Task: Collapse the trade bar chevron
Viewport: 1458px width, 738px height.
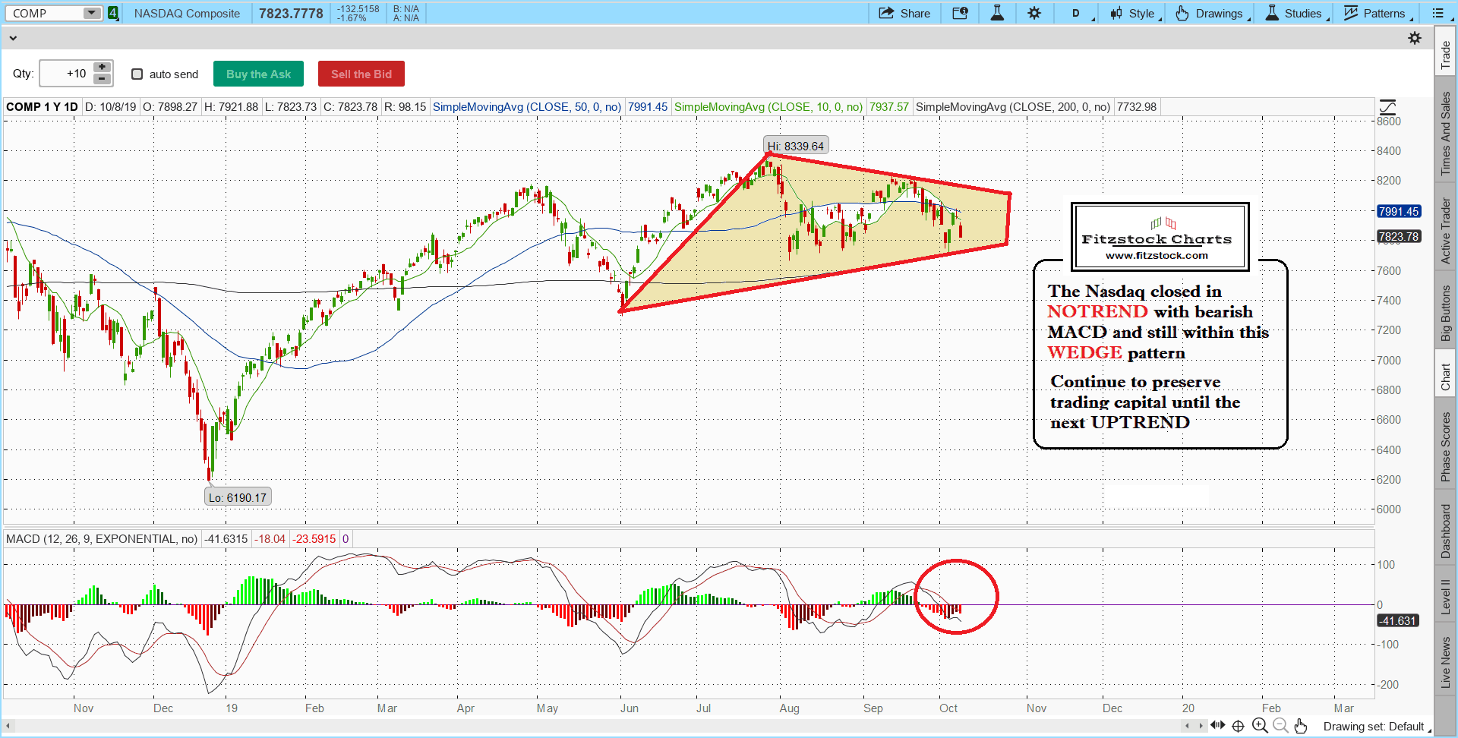Action: click(x=13, y=38)
